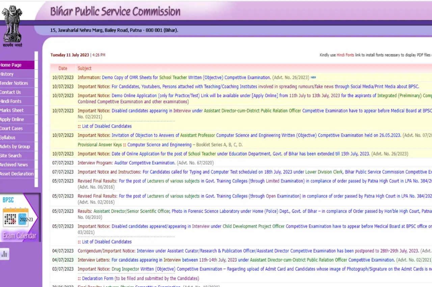Click the national emblem logo
Viewport: 432px width, 287px height.
(12, 26)
